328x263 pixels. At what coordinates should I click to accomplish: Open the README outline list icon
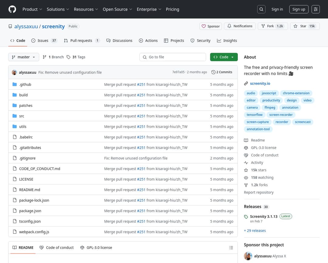[x=231, y=248]
